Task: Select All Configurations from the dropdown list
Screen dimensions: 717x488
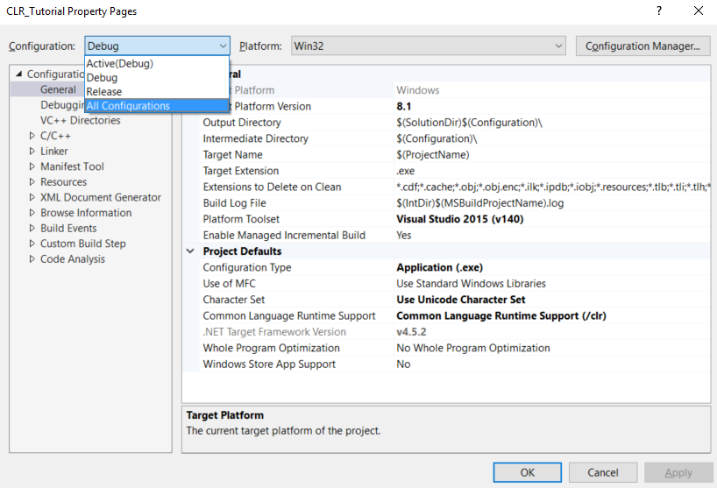Action: tap(128, 106)
